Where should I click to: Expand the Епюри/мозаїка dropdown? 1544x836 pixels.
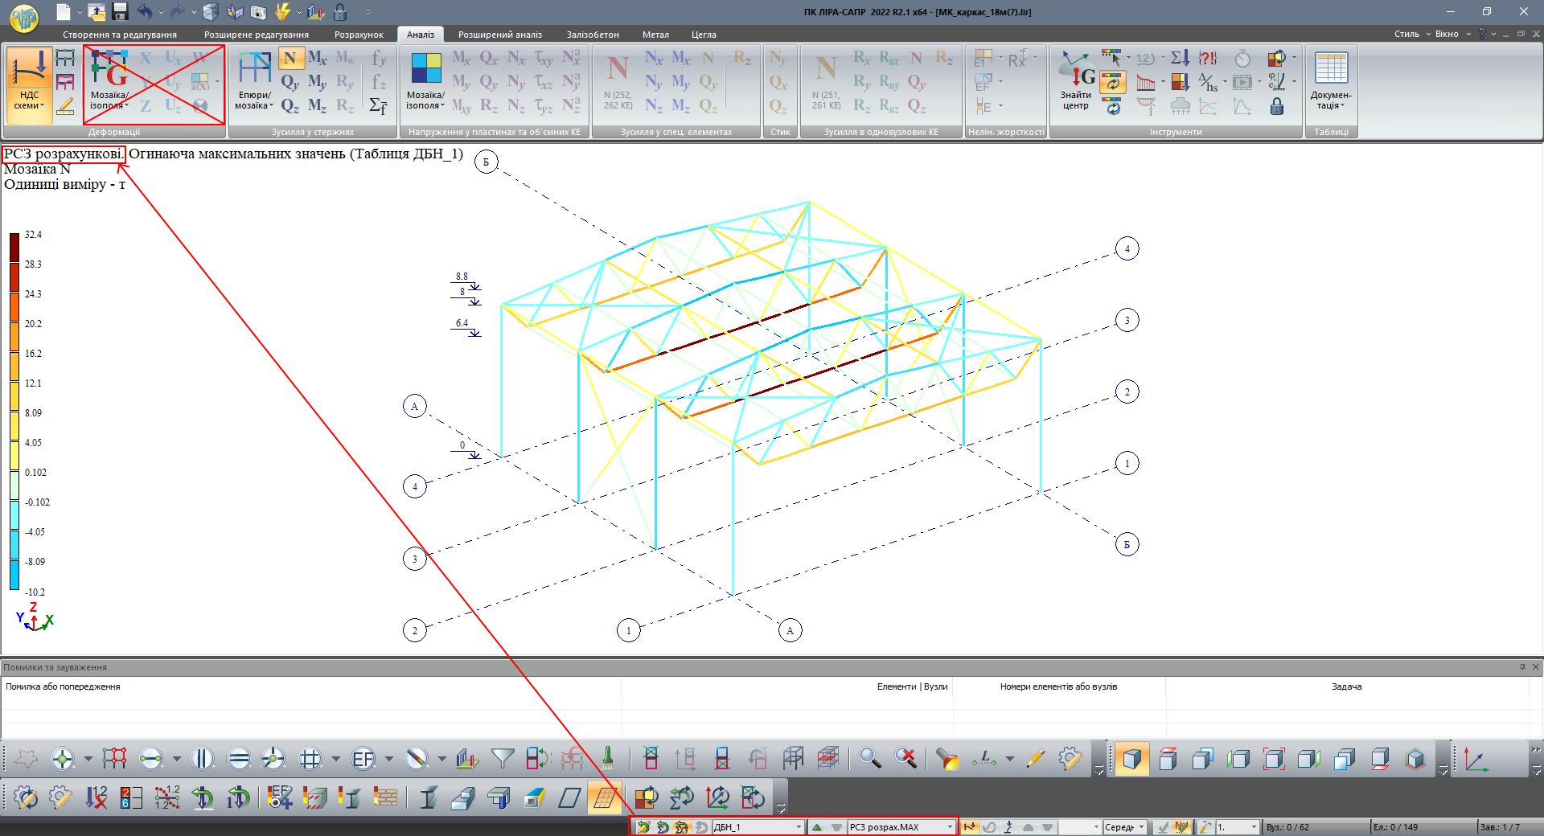[x=255, y=101]
